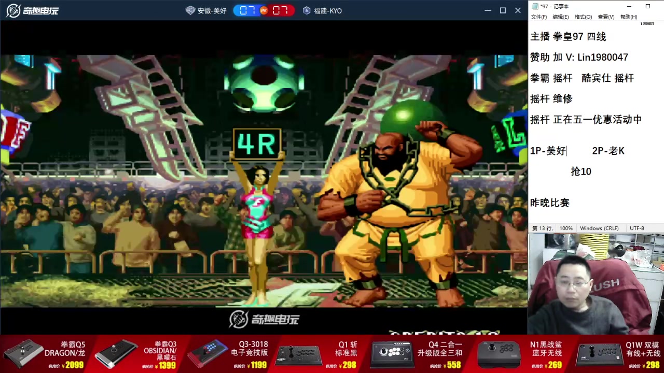The height and width of the screenshot is (373, 664).
Task: Click the line 赞助 加 V: Lin1980047
Action: pyautogui.click(x=579, y=58)
